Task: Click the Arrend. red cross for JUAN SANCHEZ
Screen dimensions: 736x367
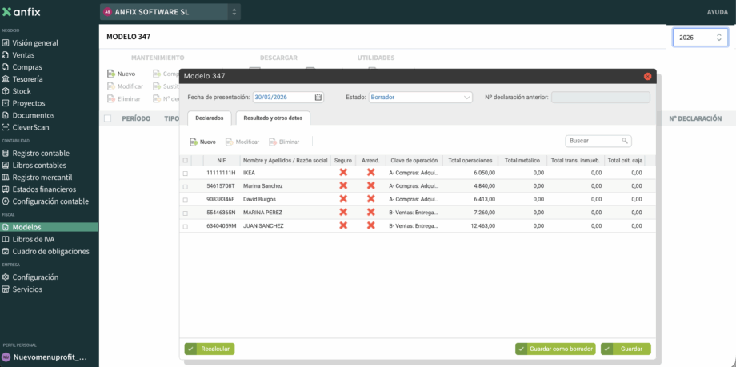Action: 370,226
